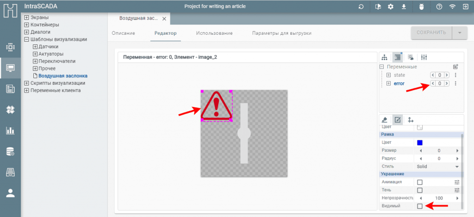Increase the error variable value
This screenshot has width=474, height=217.
click(x=447, y=83)
